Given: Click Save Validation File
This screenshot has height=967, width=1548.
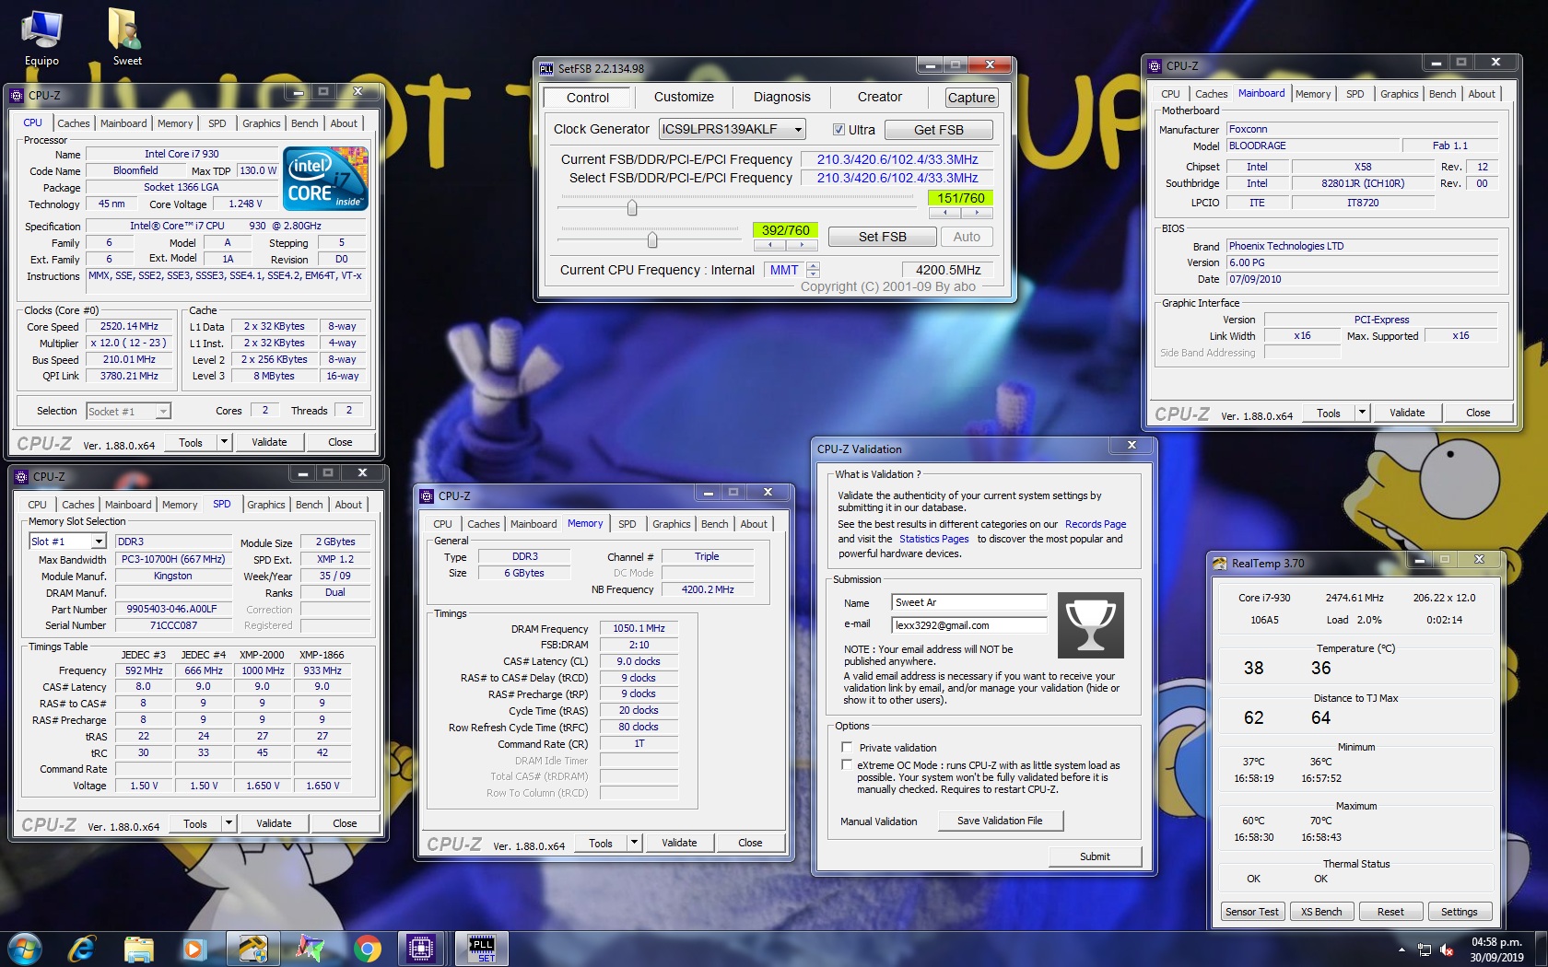Looking at the screenshot, I should pyautogui.click(x=1000, y=821).
